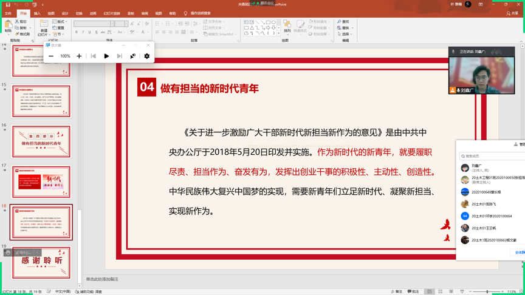The image size is (525, 295).
Task: Click the share (共享) button
Action: tap(512, 13)
